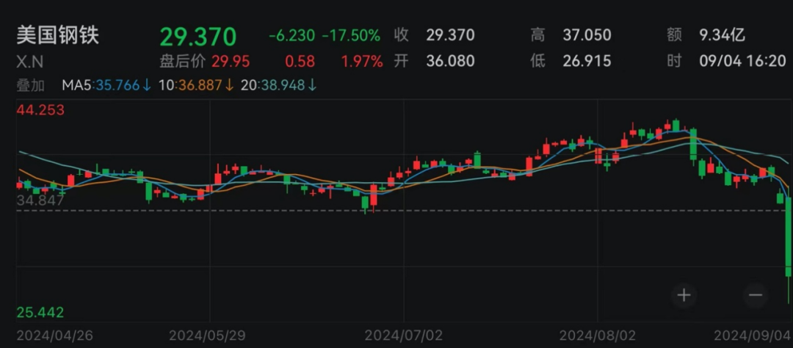Click the current price 29.370 in green
This screenshot has height=348, width=793.
click(x=198, y=37)
